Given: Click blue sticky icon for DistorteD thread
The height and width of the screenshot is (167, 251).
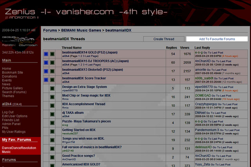Looking at the screenshot, I should click(46, 71).
